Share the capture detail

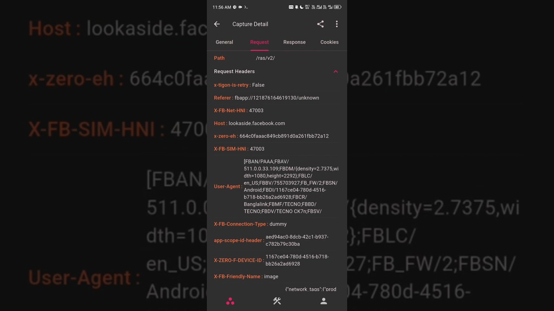[320, 24]
